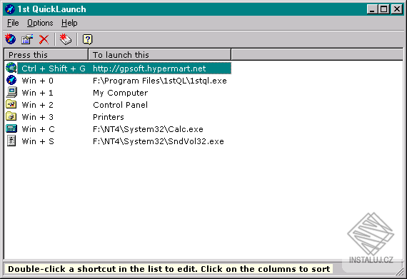This screenshot has height=279, width=407.
Task: Click the calculator icon of the Win + C row
Action: click(11, 128)
